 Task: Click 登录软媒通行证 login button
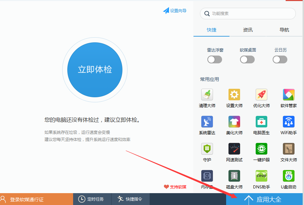click(x=36, y=199)
